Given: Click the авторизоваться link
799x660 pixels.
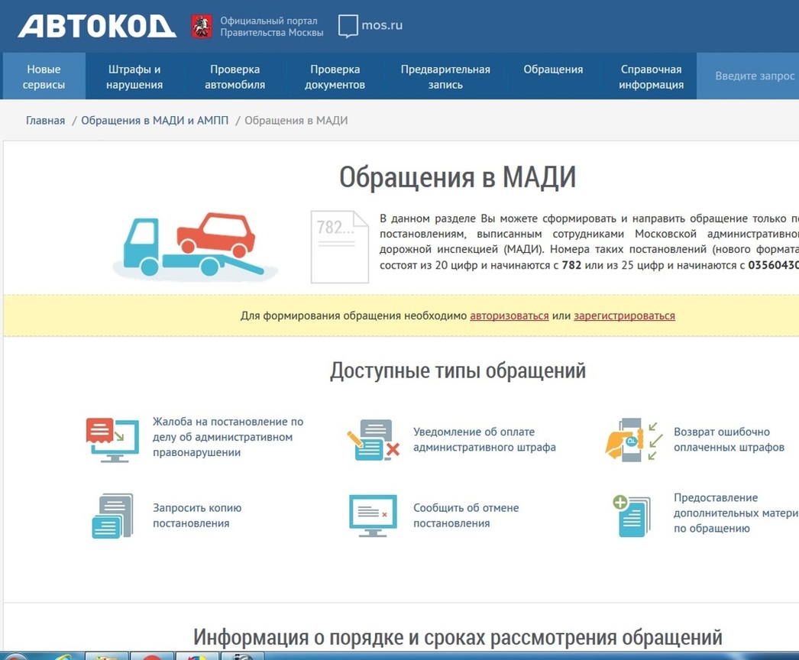Looking at the screenshot, I should [509, 315].
